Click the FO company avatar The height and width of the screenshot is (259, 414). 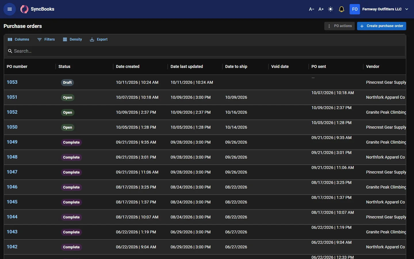(355, 9)
